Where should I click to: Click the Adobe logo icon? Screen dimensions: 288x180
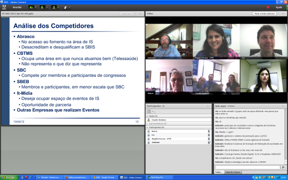point(4,7)
